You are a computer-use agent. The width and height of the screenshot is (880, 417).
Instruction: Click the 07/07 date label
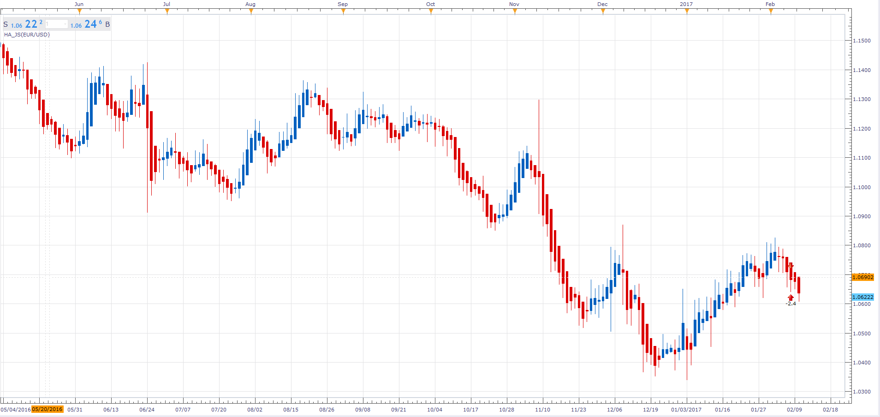[x=183, y=410]
